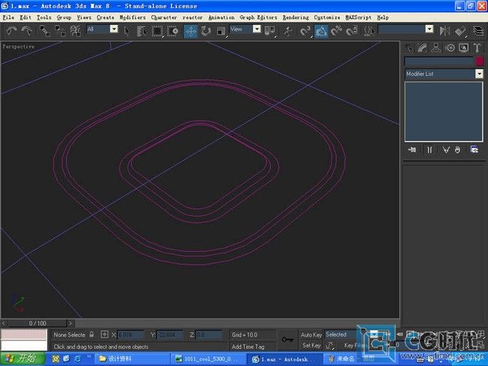
Task: Click the Edit Named Selection Sets icon
Action: click(x=369, y=31)
